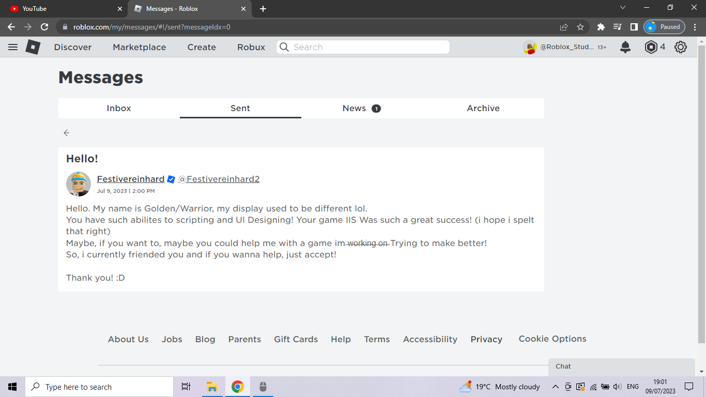Click the page vertical scrollbar
Screen dimensions: 706x397
(x=701, y=194)
